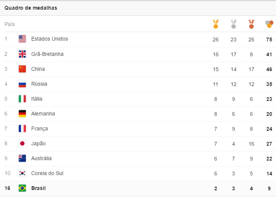Click the Quadro de medalhas title

point(31,8)
